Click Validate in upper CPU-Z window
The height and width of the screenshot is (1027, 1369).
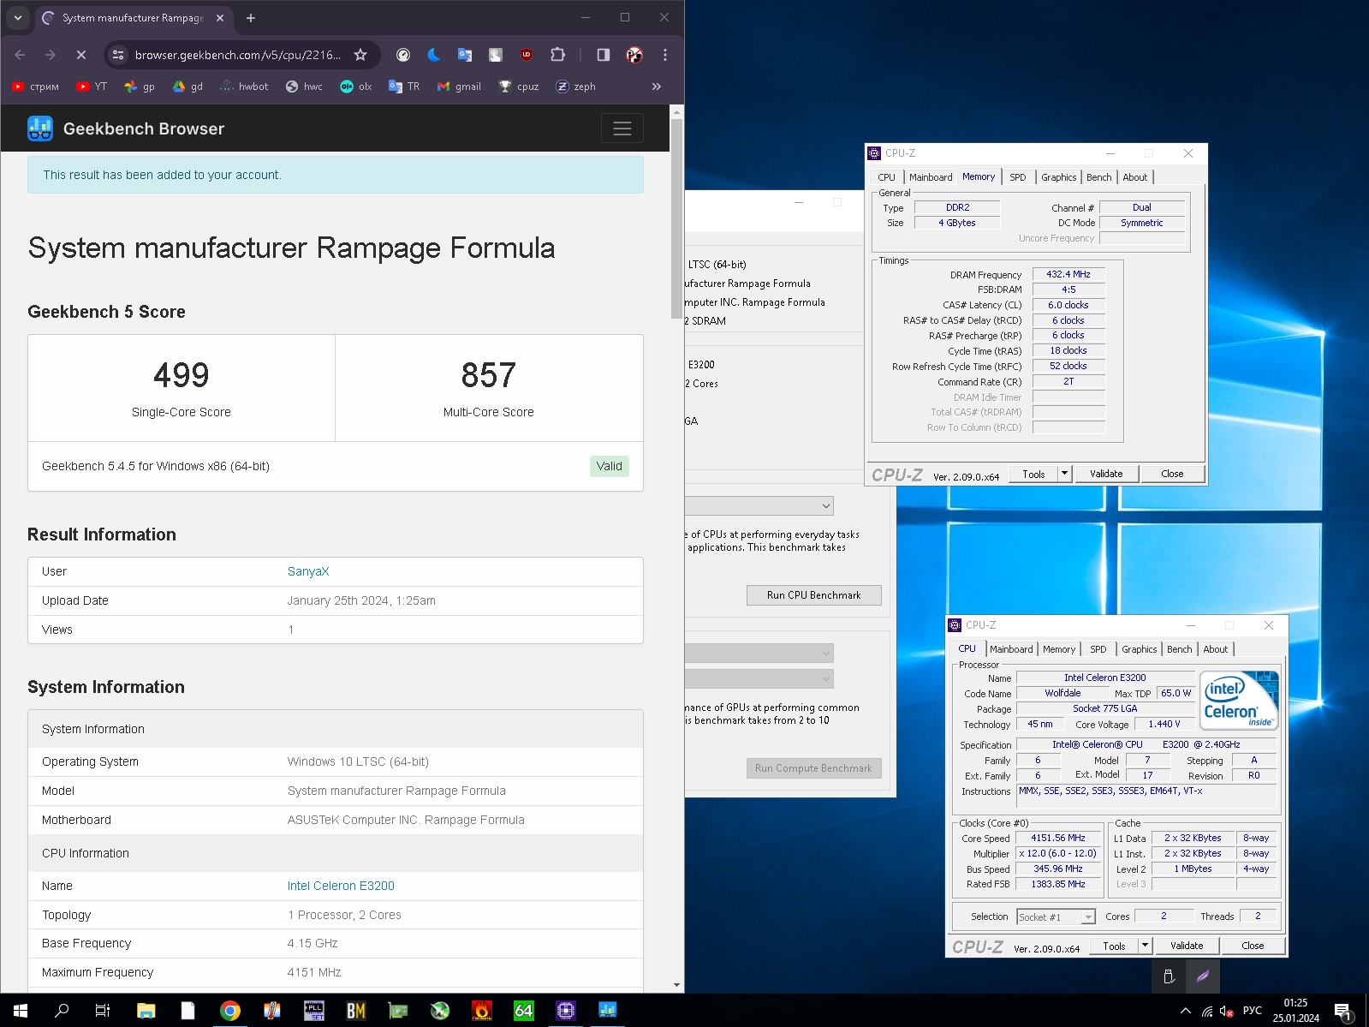[1106, 474]
